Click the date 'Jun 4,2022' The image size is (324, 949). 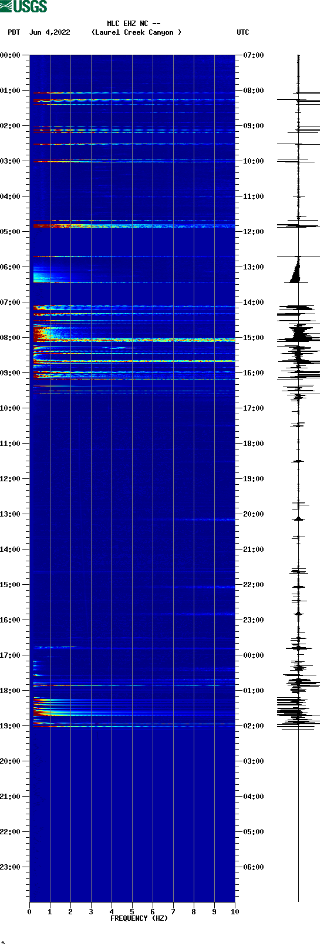coord(50,32)
